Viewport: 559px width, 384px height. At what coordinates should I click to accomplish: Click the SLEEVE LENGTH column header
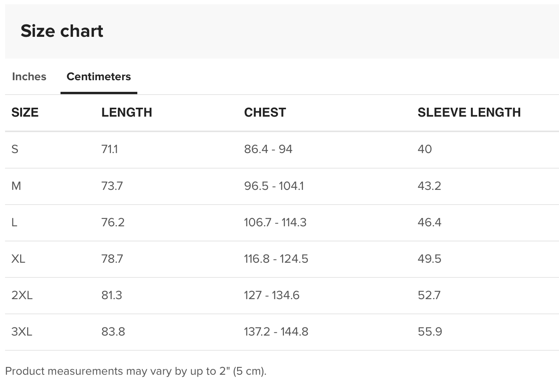pyautogui.click(x=469, y=112)
